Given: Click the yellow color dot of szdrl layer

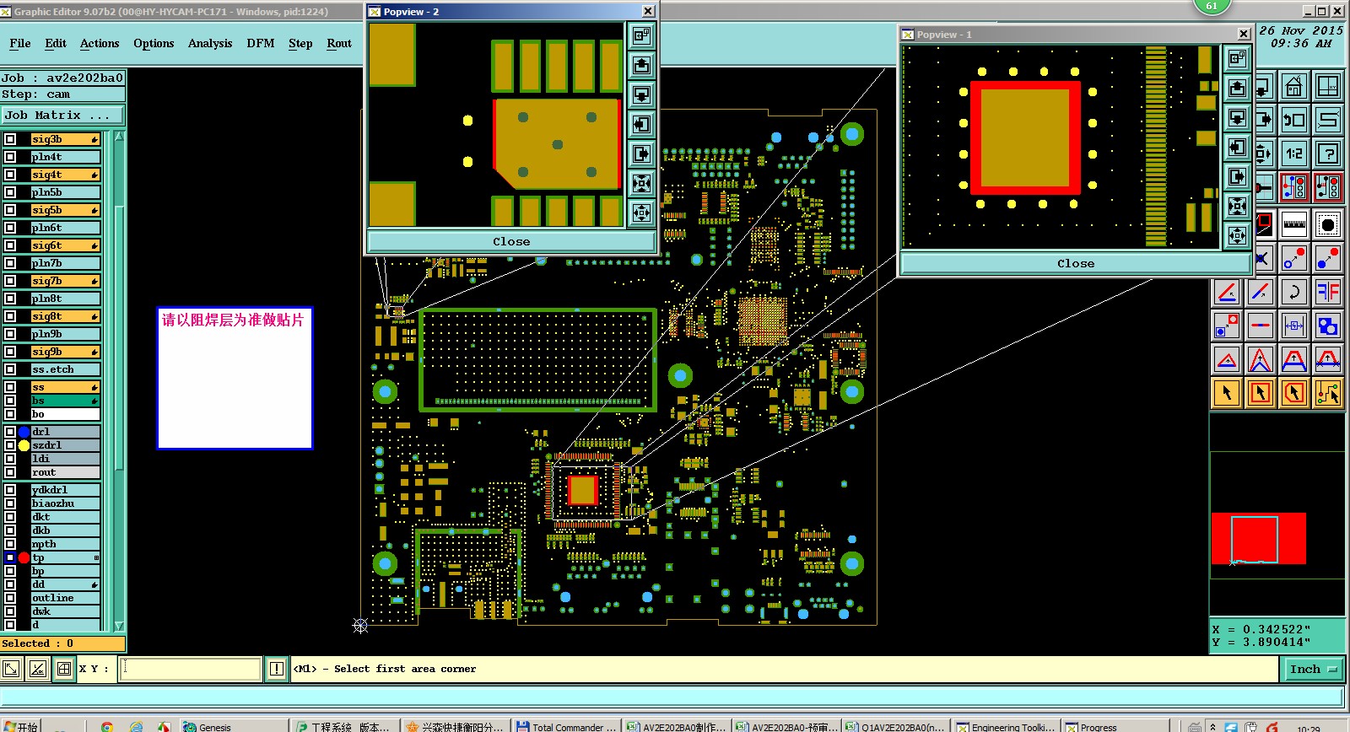Looking at the screenshot, I should coord(24,445).
